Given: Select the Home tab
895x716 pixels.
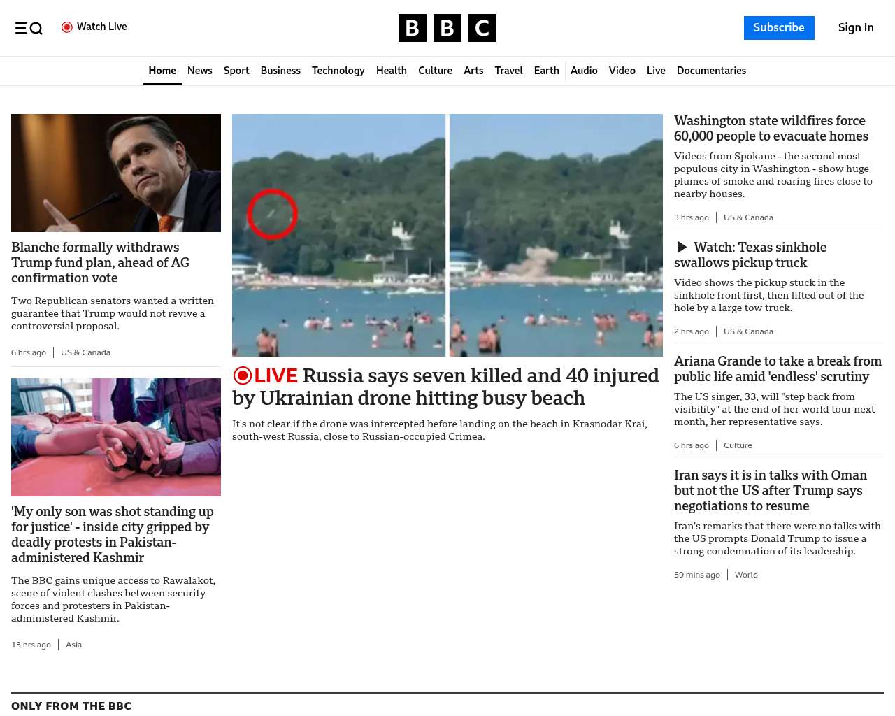Looking at the screenshot, I should [x=162, y=71].
